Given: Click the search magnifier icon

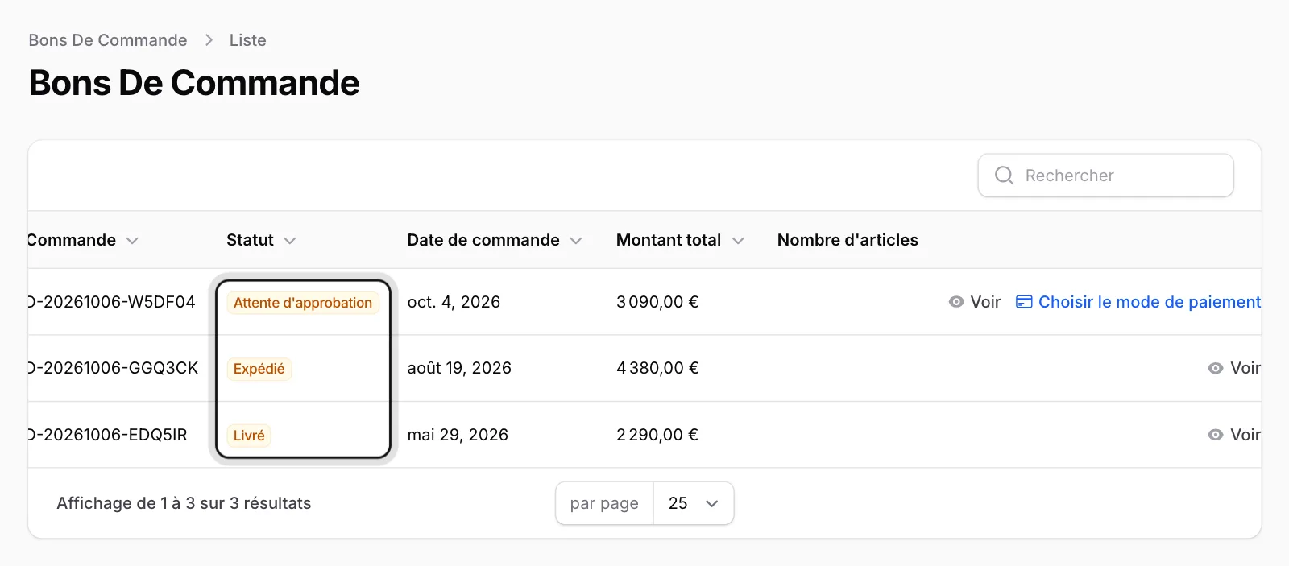Looking at the screenshot, I should (x=1004, y=176).
